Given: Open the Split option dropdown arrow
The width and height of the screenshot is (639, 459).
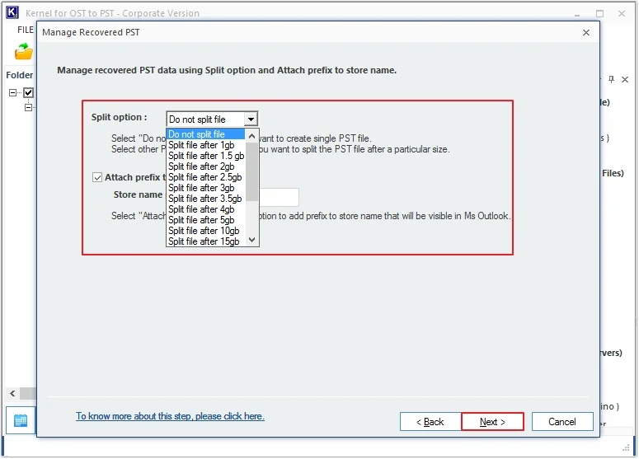Looking at the screenshot, I should (x=251, y=119).
